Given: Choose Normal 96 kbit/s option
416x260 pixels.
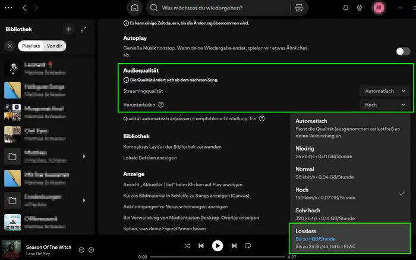Looking at the screenshot, I should coord(350,173).
